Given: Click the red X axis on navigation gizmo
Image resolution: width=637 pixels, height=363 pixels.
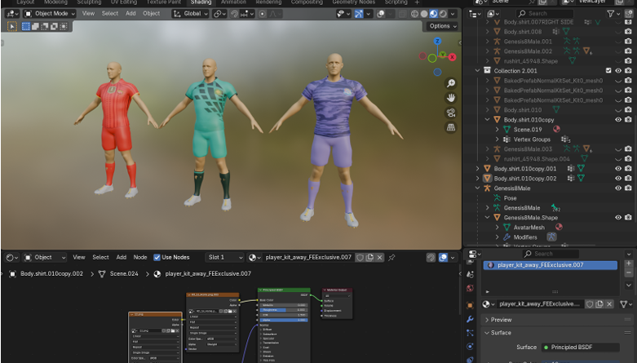Looking at the screenshot, I should [x=452, y=57].
